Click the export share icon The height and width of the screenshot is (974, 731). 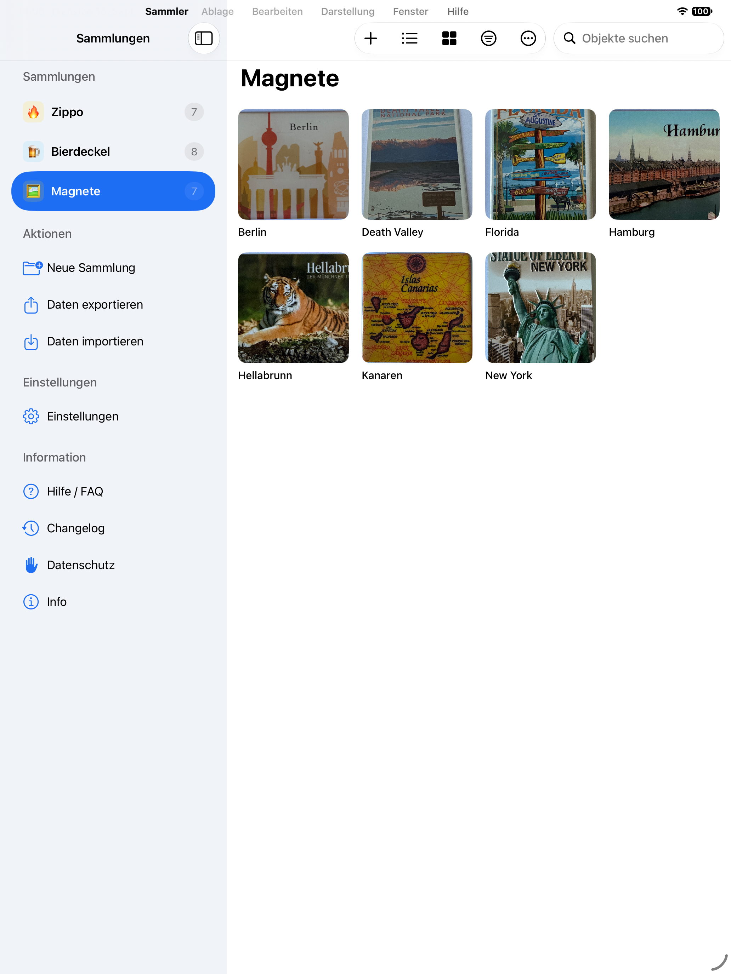click(31, 305)
